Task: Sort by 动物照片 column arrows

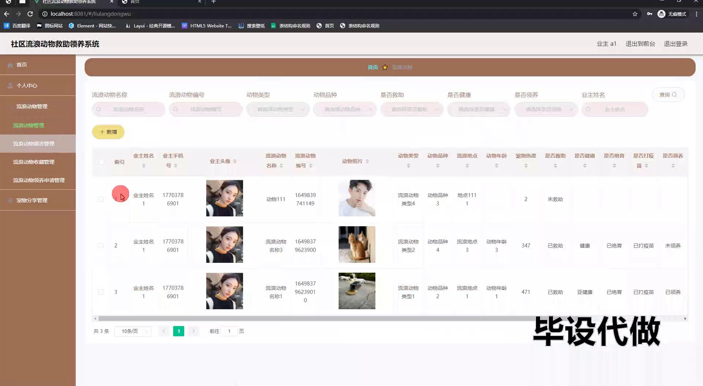Action: (x=367, y=161)
